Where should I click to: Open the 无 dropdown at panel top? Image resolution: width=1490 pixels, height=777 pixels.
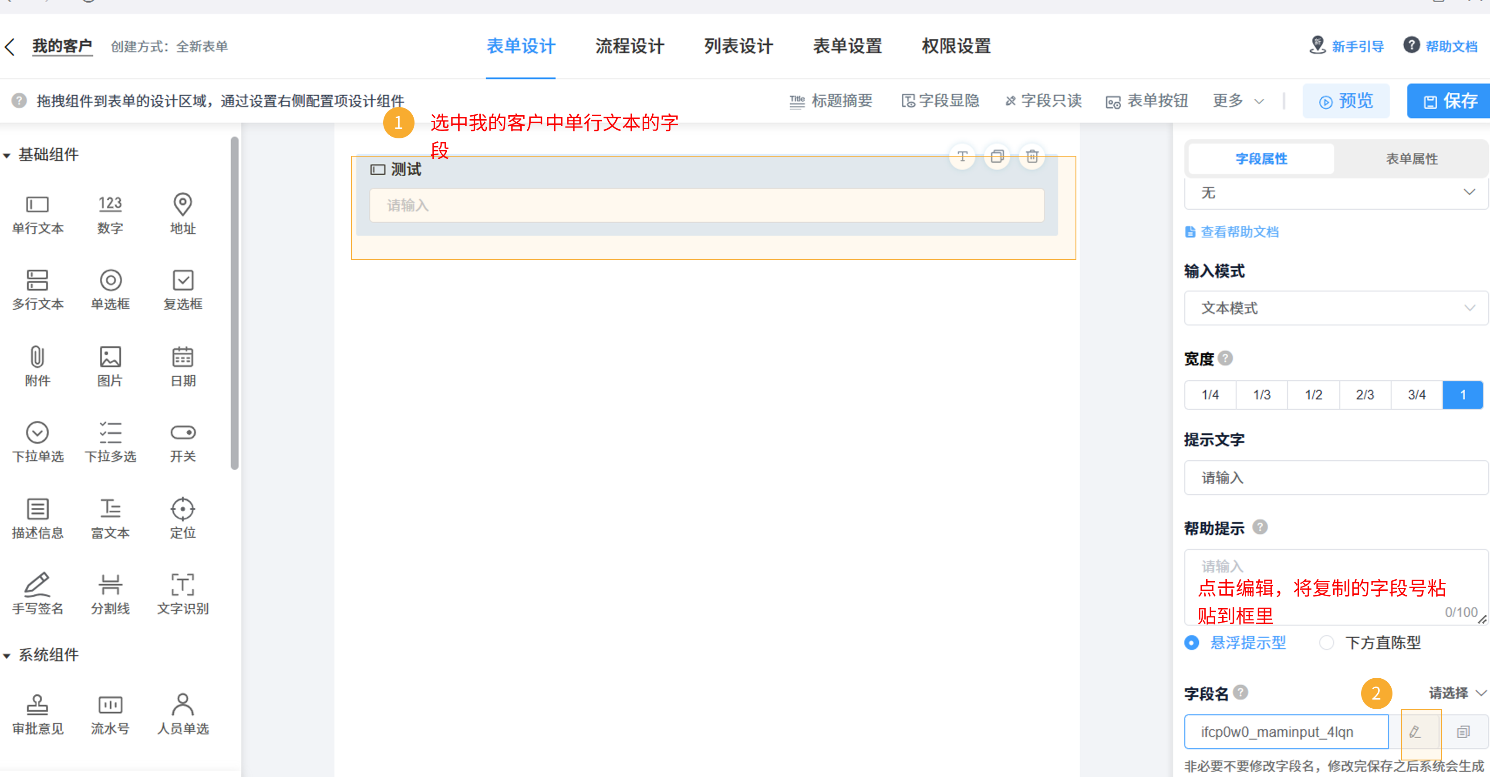tap(1336, 193)
